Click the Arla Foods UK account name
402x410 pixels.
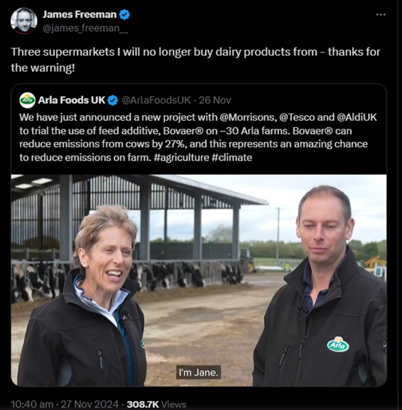(x=72, y=100)
